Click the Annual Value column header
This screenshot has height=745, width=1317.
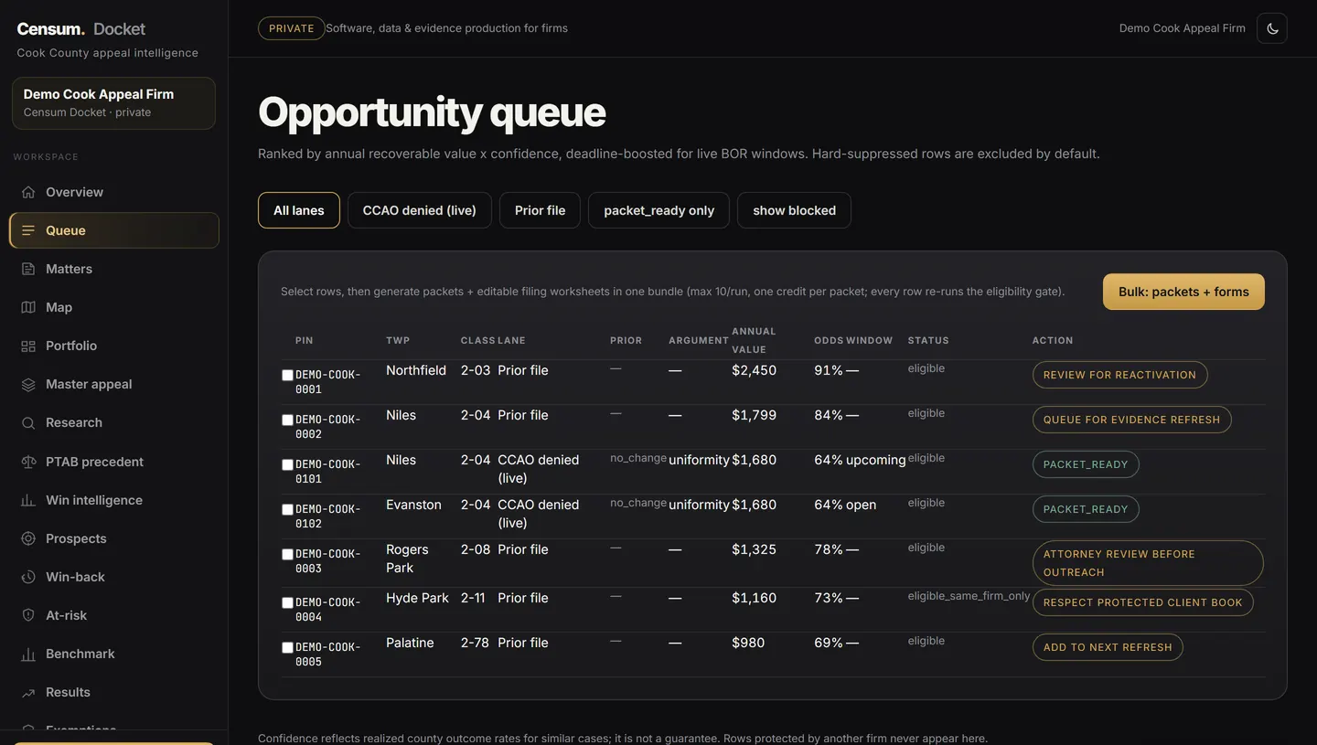coord(754,340)
